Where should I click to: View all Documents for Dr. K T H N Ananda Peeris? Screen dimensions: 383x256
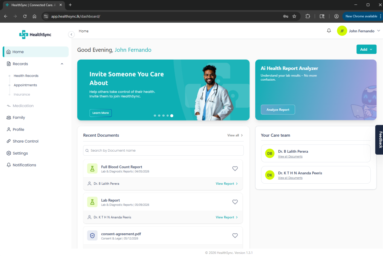click(290, 178)
